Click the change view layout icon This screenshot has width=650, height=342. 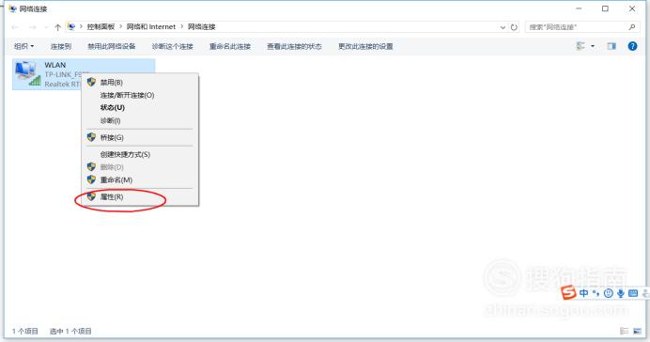tap(580, 46)
